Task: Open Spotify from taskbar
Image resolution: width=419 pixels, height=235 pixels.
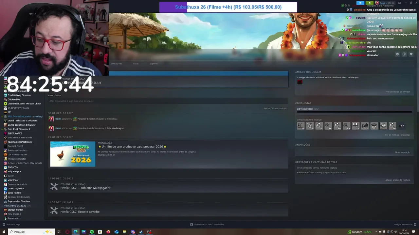Action: point(92,232)
